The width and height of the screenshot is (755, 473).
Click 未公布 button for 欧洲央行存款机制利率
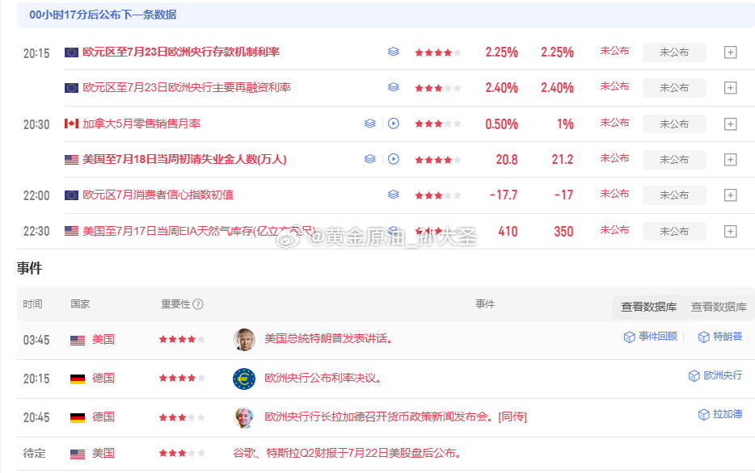pos(674,52)
